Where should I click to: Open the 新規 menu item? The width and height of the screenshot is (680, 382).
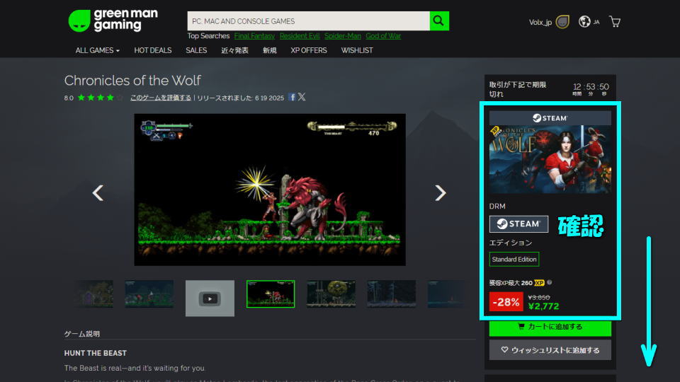click(x=269, y=50)
